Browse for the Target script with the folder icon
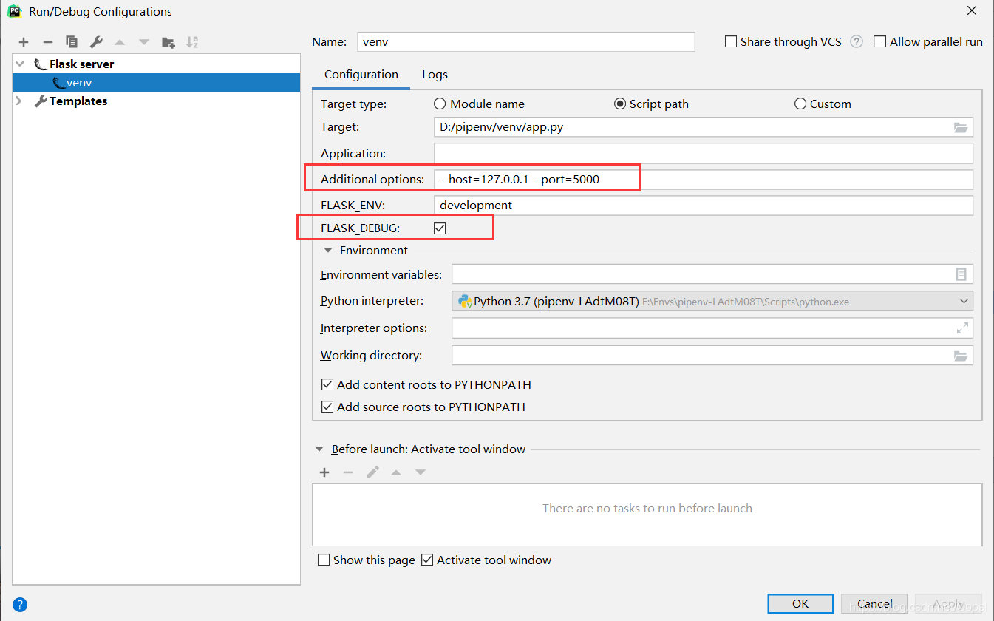Image resolution: width=994 pixels, height=621 pixels. tap(961, 127)
